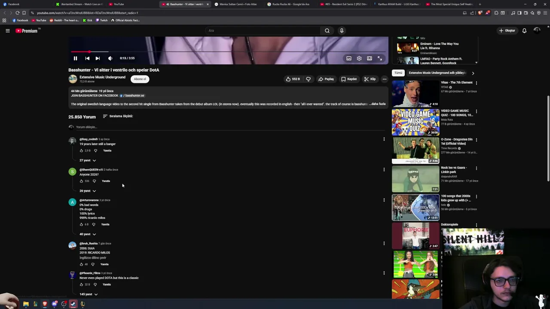The height and width of the screenshot is (309, 550).
Task: Dislike @foxy_codmfr's comment
Action: point(95,151)
